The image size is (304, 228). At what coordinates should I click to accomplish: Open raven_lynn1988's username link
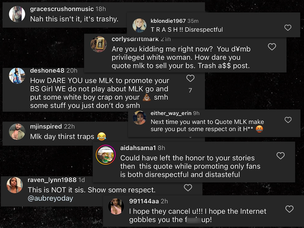click(52, 180)
